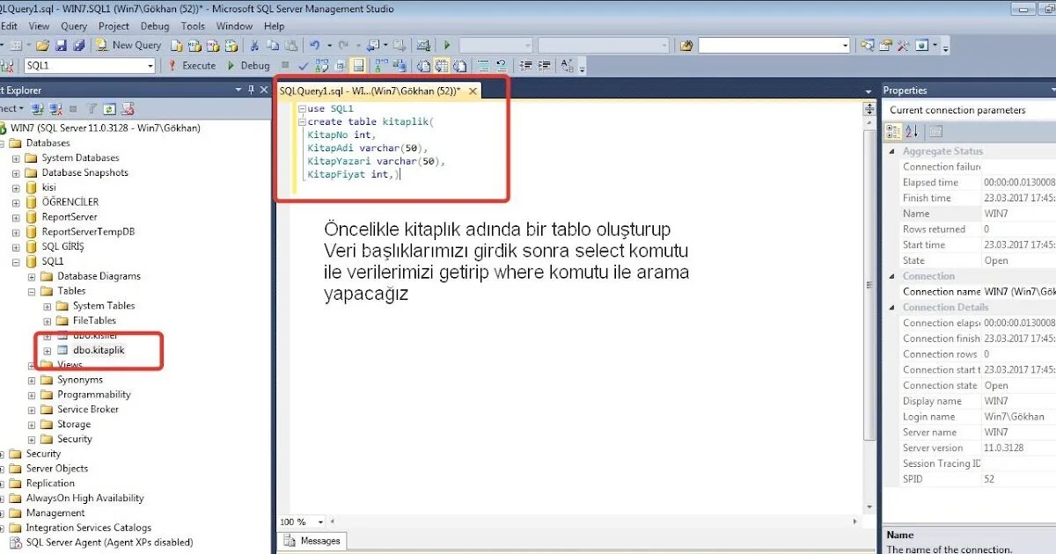This screenshot has width=1056, height=554.
Task: Switch to the Messages tab
Action: click(319, 542)
